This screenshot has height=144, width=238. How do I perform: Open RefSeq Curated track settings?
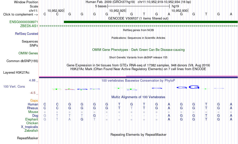pyautogui.click(x=26, y=34)
